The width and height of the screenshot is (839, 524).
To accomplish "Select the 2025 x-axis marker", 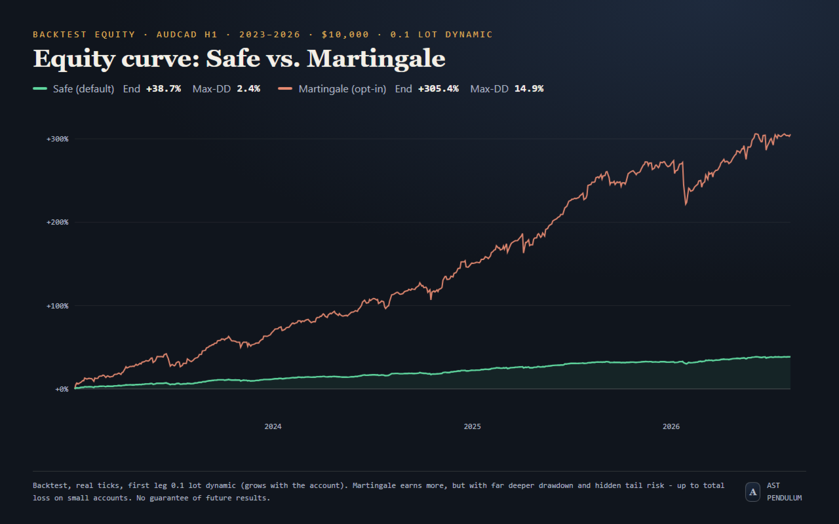I will tap(473, 426).
